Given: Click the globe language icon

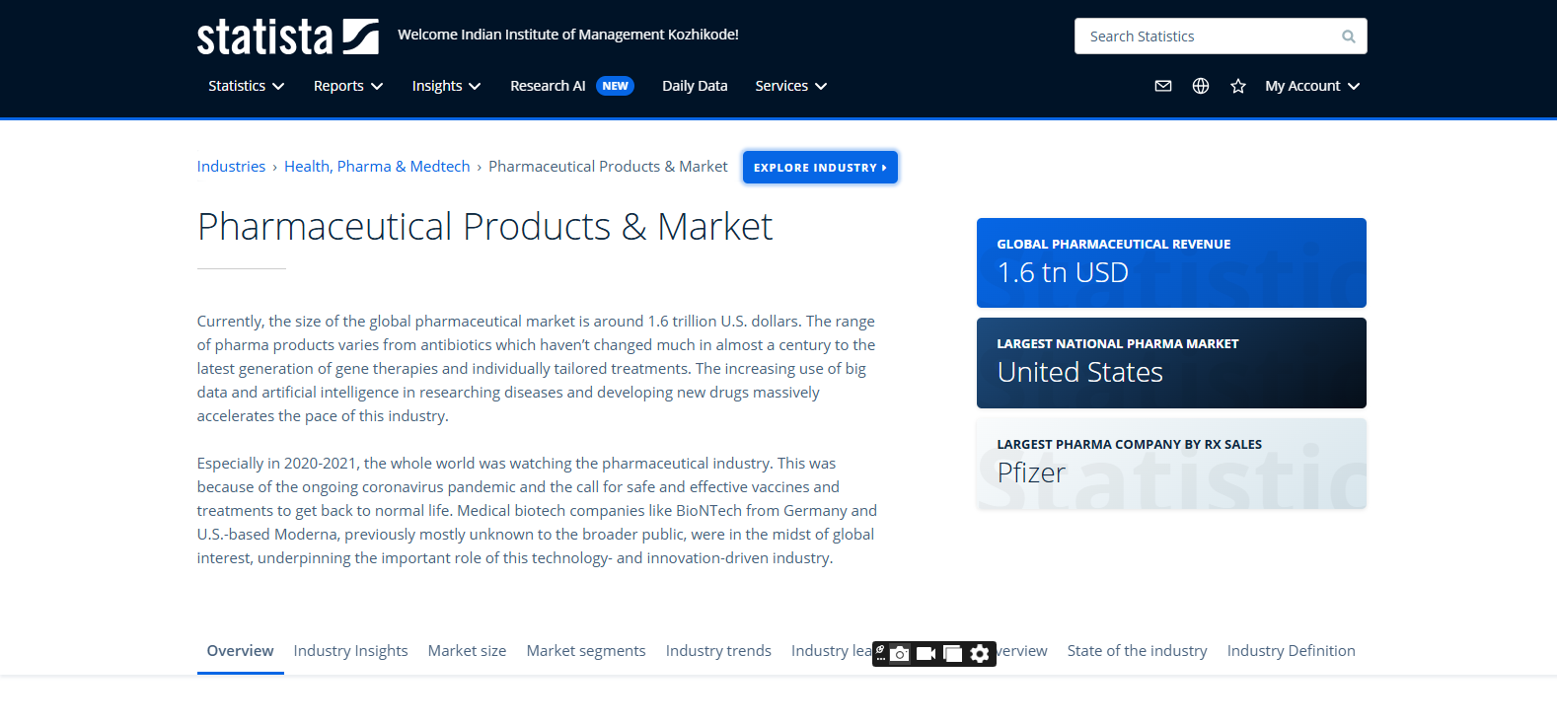Looking at the screenshot, I should 1201,86.
